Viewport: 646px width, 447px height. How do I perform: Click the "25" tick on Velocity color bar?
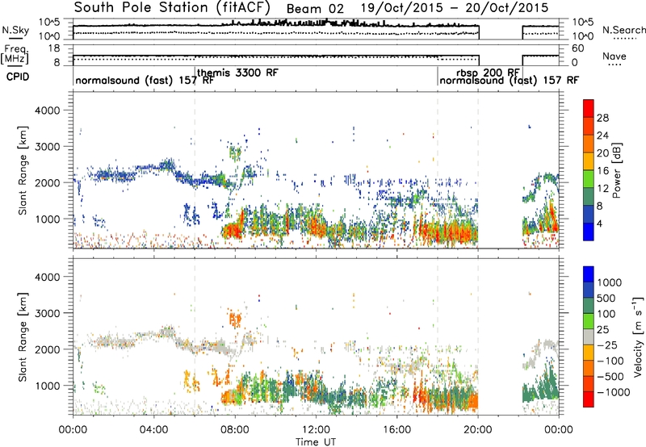(x=602, y=329)
